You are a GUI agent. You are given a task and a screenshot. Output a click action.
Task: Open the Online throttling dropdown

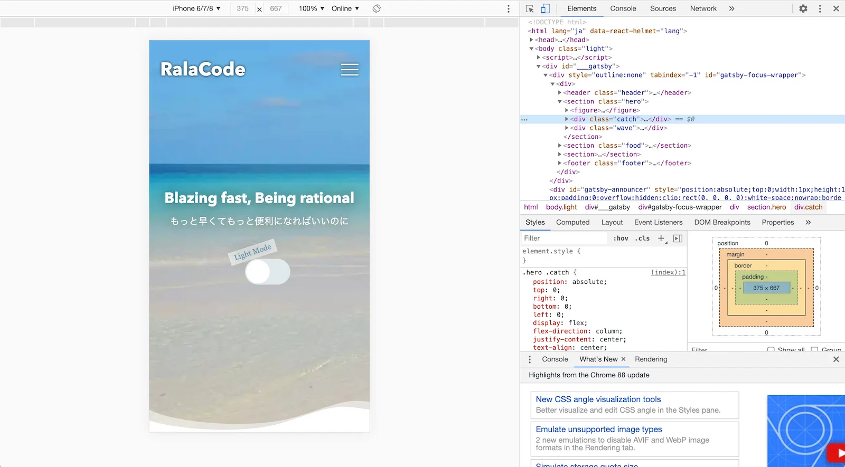(x=345, y=8)
